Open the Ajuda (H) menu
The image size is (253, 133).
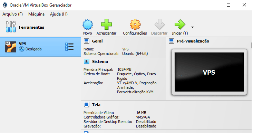coord(59,14)
